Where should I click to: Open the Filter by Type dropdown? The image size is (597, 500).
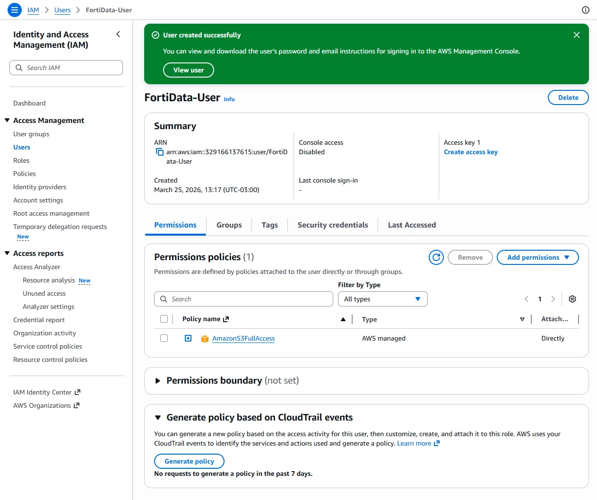[x=383, y=299]
